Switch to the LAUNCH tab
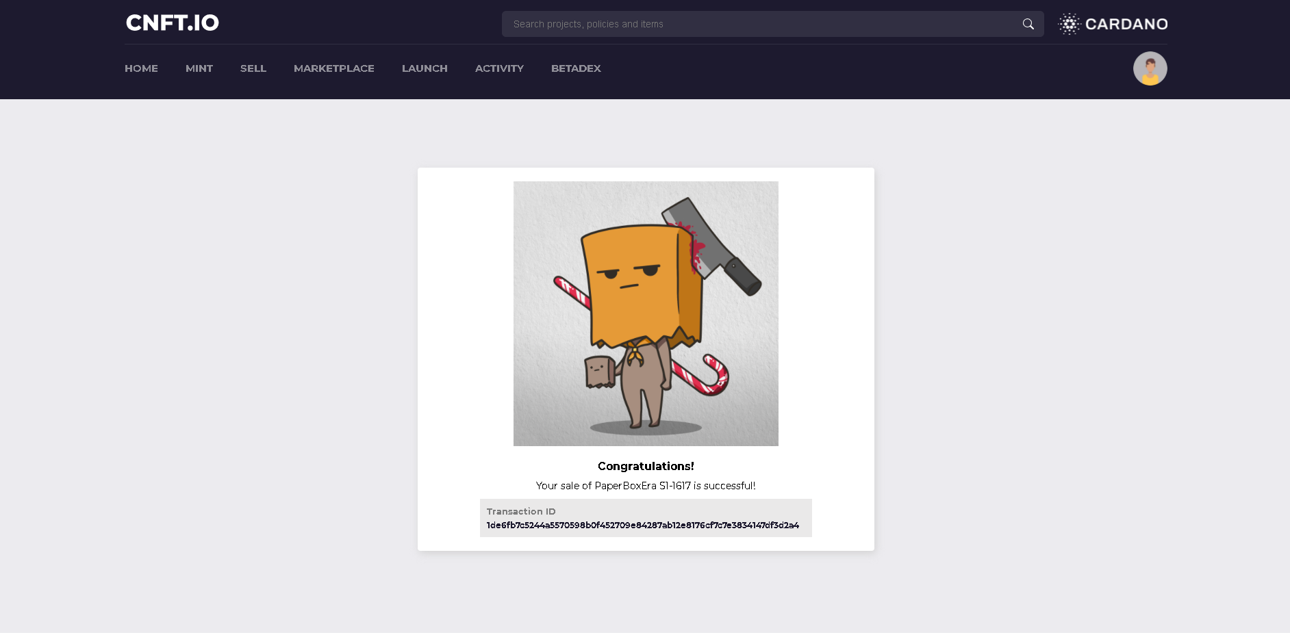 [424, 68]
